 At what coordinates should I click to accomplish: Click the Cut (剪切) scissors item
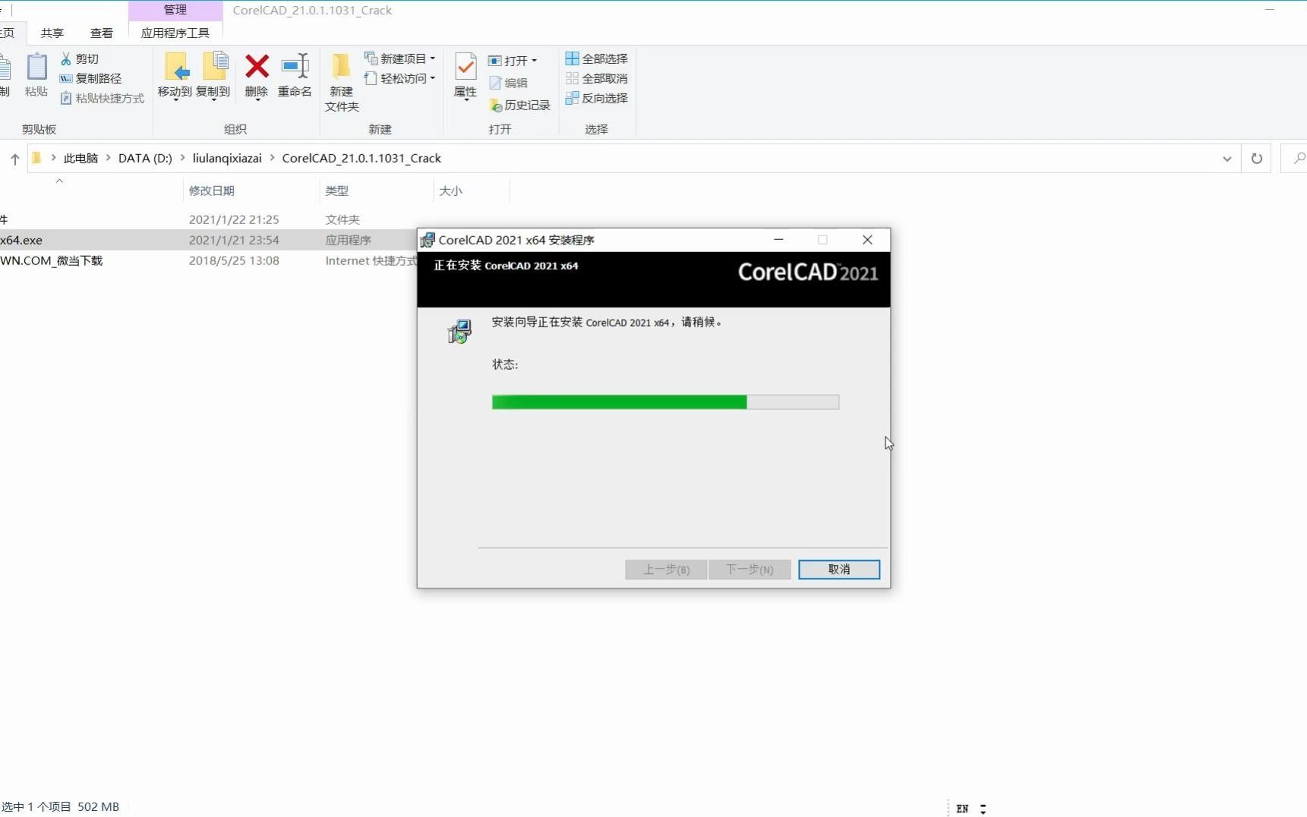click(x=80, y=58)
